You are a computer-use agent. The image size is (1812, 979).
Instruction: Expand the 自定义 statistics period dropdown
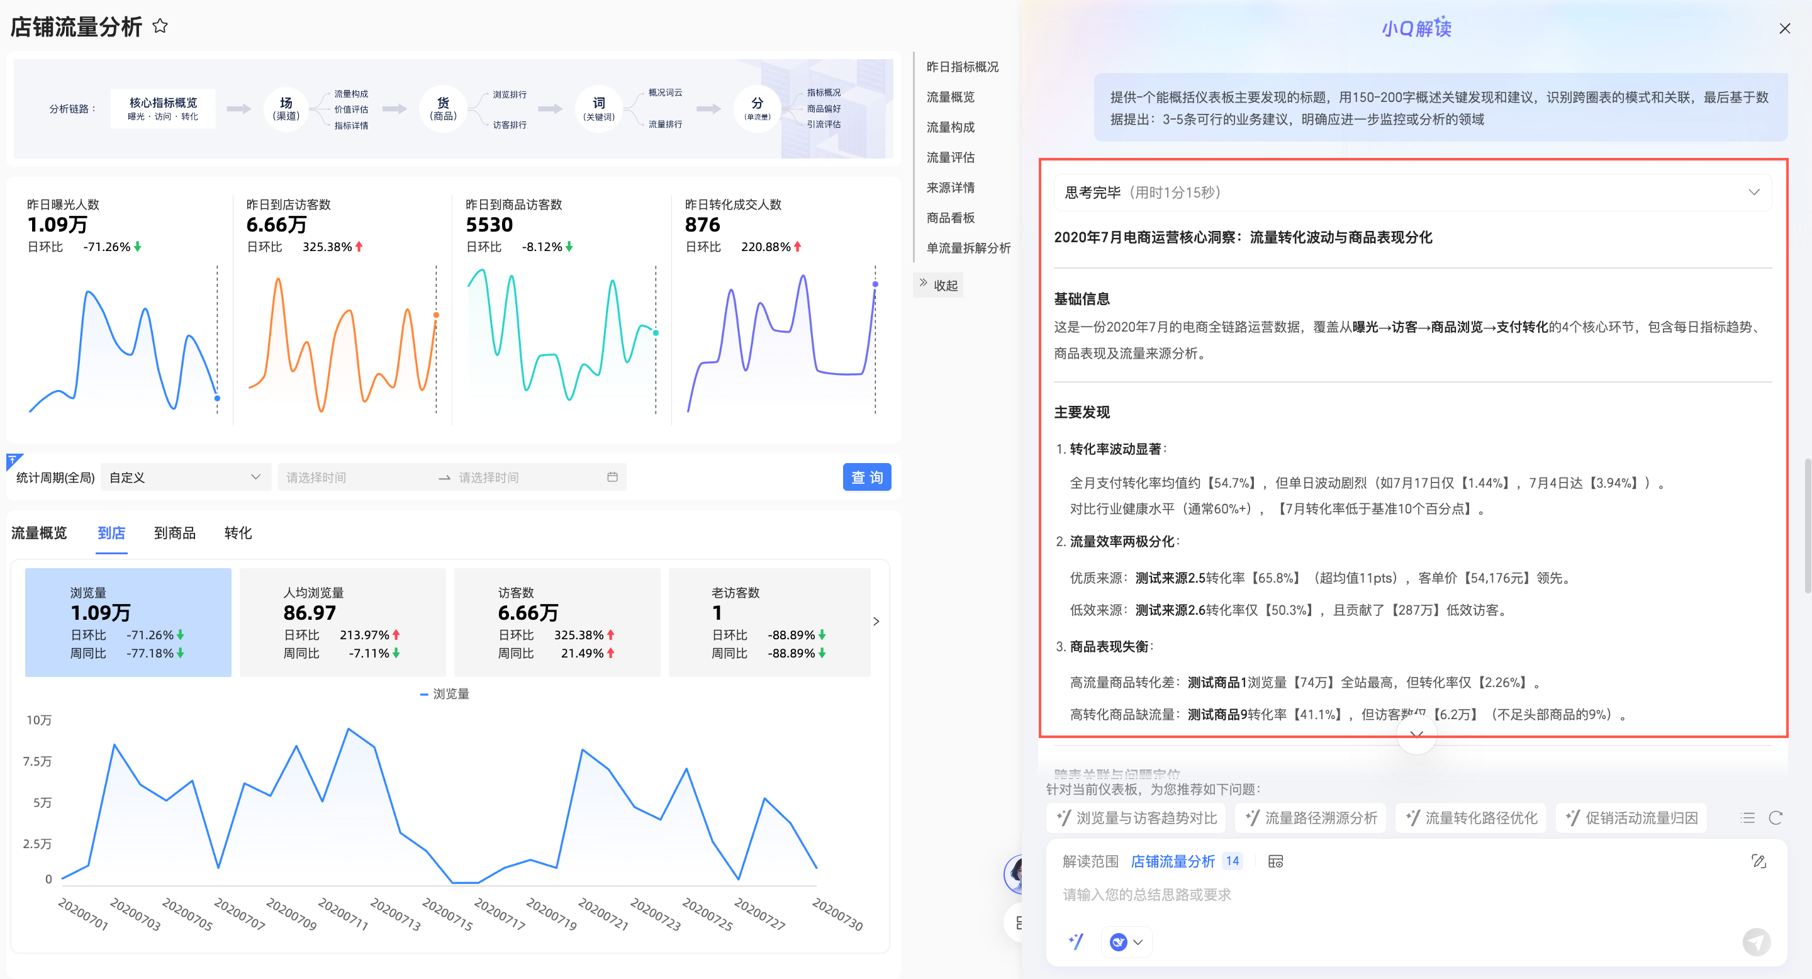[186, 477]
